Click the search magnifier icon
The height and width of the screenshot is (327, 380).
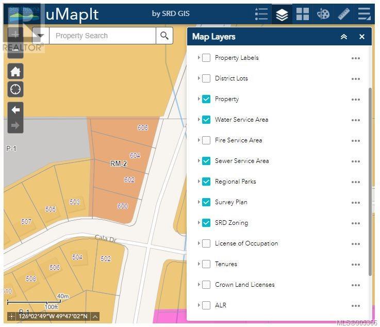point(164,36)
